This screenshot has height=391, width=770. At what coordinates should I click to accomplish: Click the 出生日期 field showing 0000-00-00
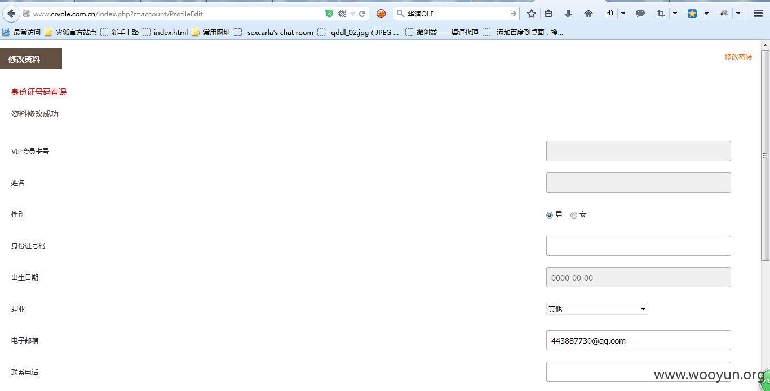point(638,277)
